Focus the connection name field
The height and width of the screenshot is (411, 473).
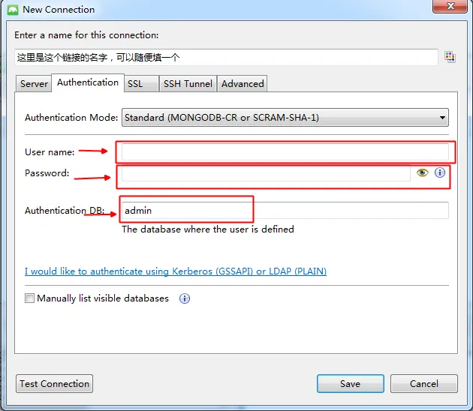click(x=226, y=57)
